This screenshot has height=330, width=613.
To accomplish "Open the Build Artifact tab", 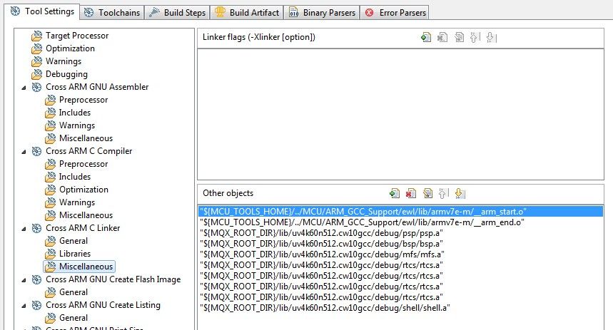I will [247, 13].
